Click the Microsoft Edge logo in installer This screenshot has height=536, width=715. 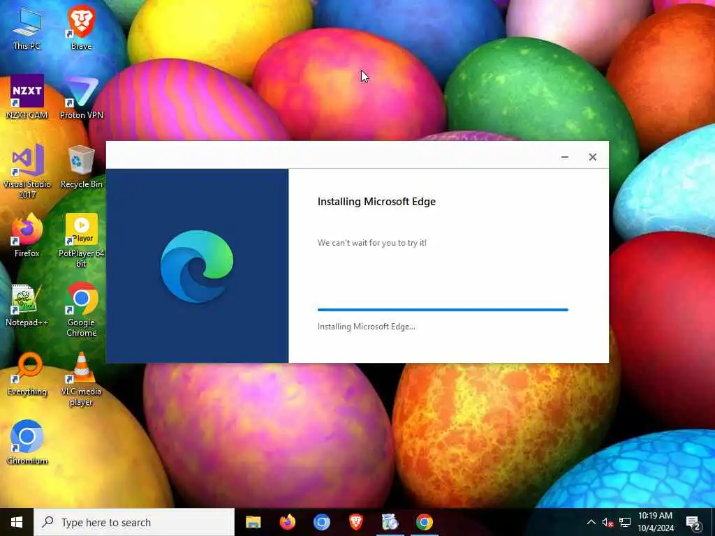click(x=197, y=266)
